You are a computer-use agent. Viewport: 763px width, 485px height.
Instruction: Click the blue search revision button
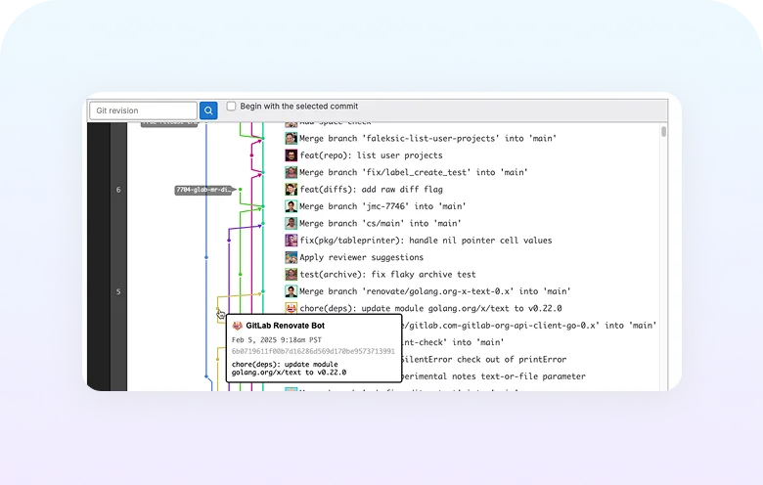(x=208, y=110)
